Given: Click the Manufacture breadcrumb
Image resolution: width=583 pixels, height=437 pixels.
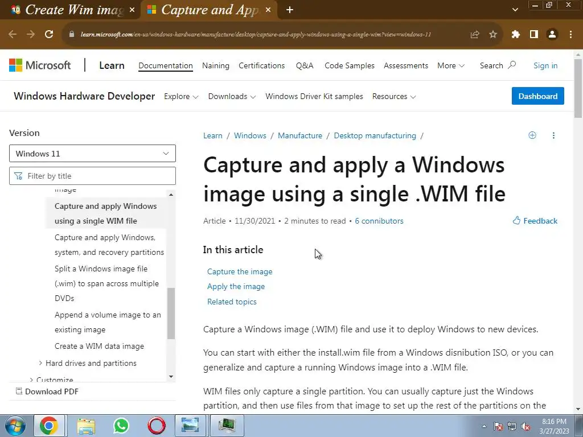Looking at the screenshot, I should point(300,135).
